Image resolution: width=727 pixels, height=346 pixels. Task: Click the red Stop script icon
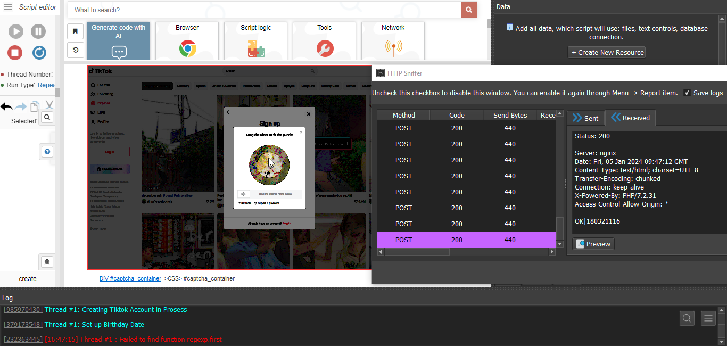tap(15, 53)
